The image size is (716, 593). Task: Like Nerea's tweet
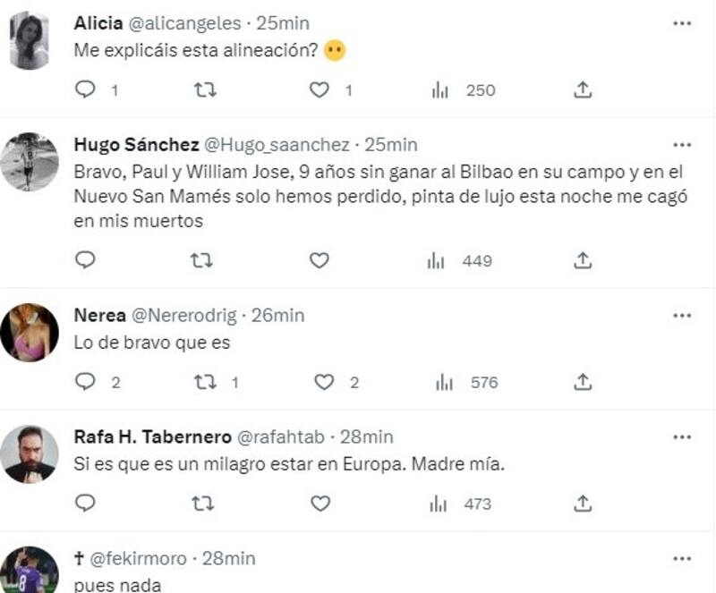pos(324,382)
